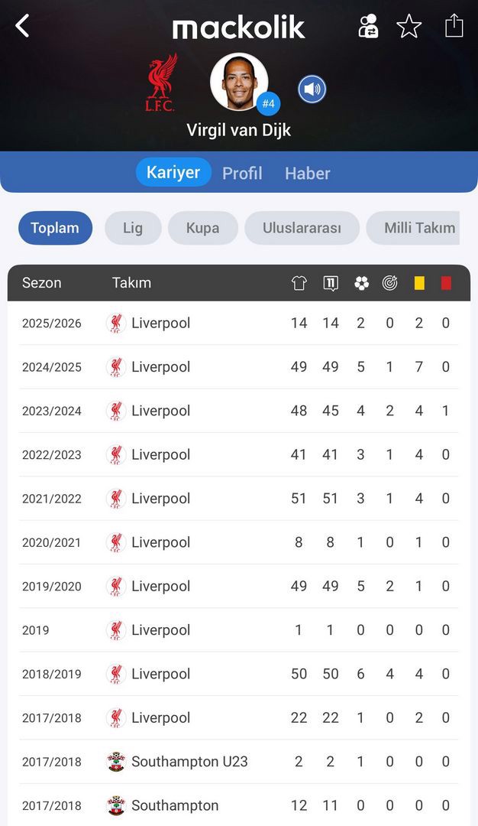
Task: Tap the goals ball column icon
Action: [361, 283]
